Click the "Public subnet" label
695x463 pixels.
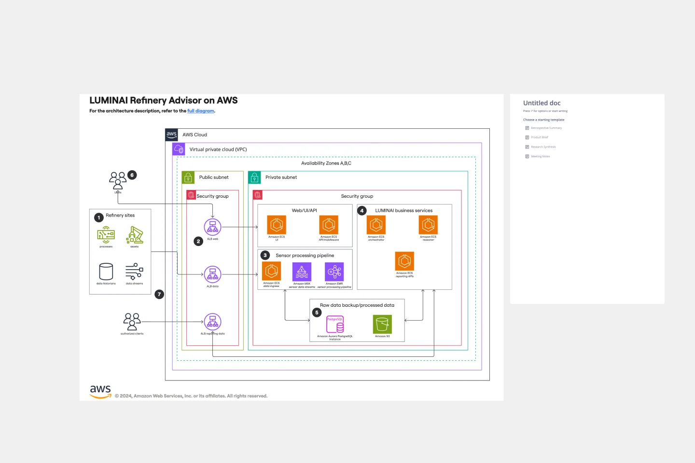tap(214, 177)
